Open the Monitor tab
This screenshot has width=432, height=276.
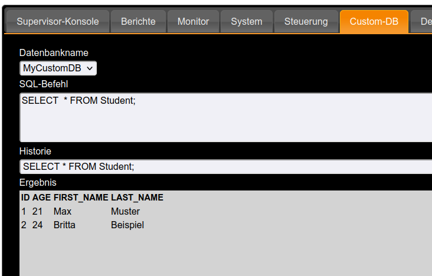[193, 21]
